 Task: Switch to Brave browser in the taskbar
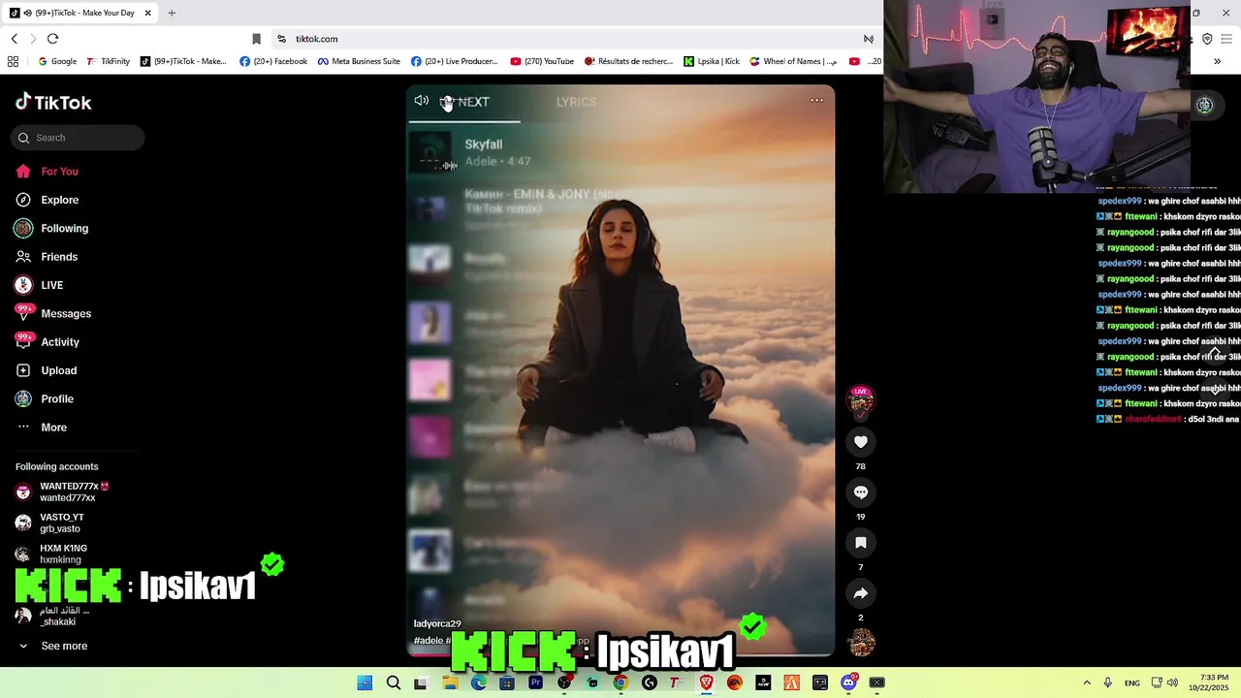point(706,682)
